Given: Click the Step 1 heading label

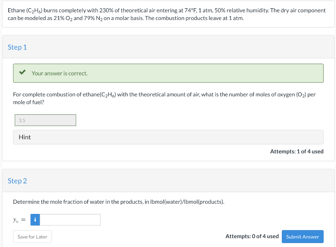Looking at the screenshot, I should (x=17, y=47).
